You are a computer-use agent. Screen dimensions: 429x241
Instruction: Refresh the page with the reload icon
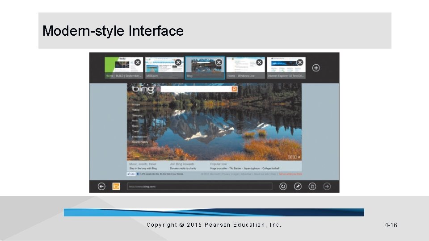point(283,187)
